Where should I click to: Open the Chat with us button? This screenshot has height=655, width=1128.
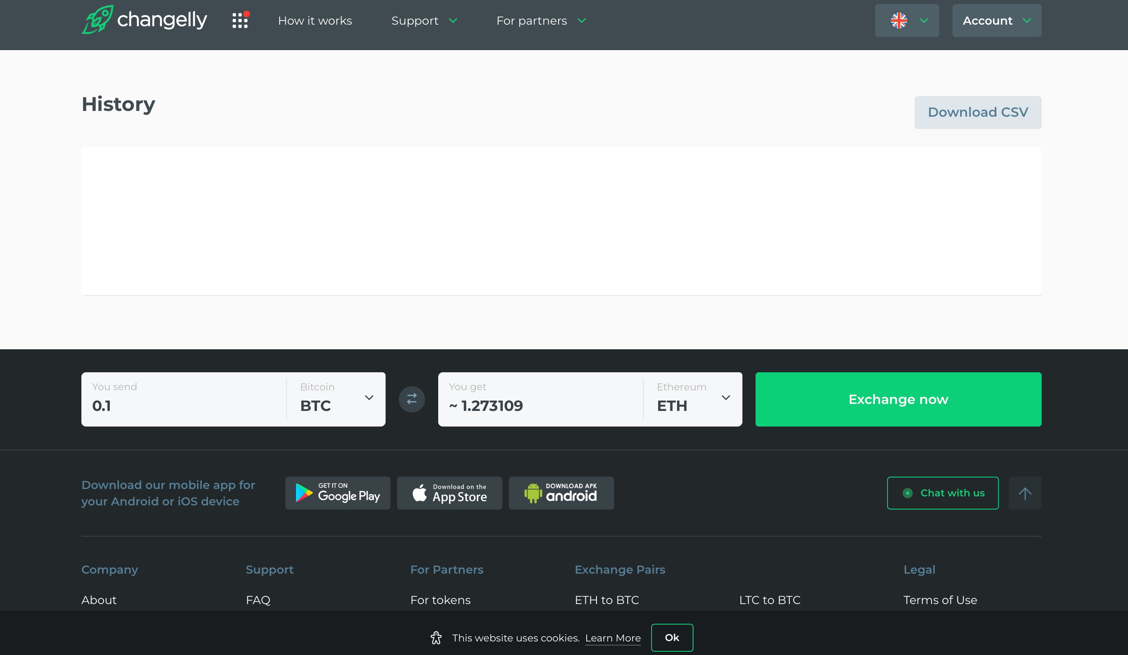(942, 493)
